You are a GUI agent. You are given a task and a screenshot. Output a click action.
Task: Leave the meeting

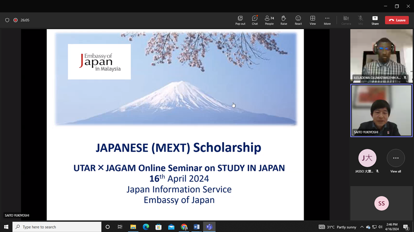pyautogui.click(x=397, y=20)
